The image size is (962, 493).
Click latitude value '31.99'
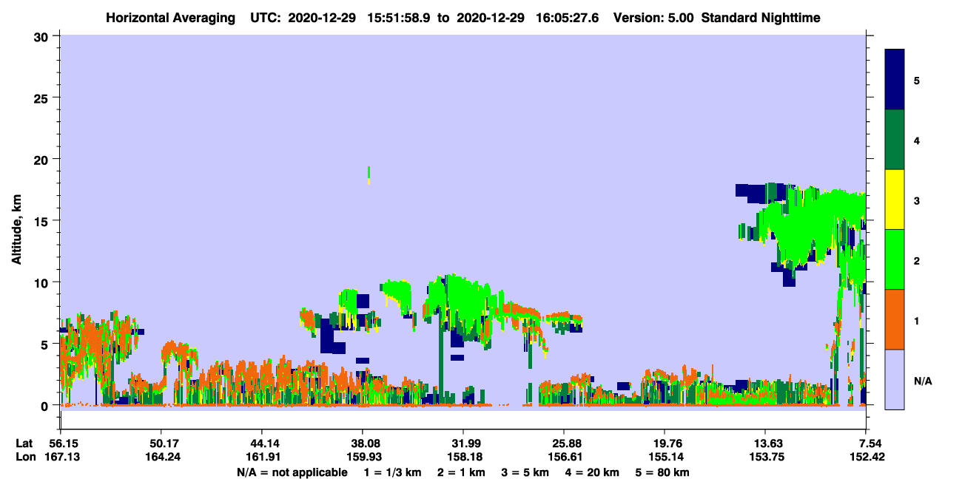pos(463,443)
